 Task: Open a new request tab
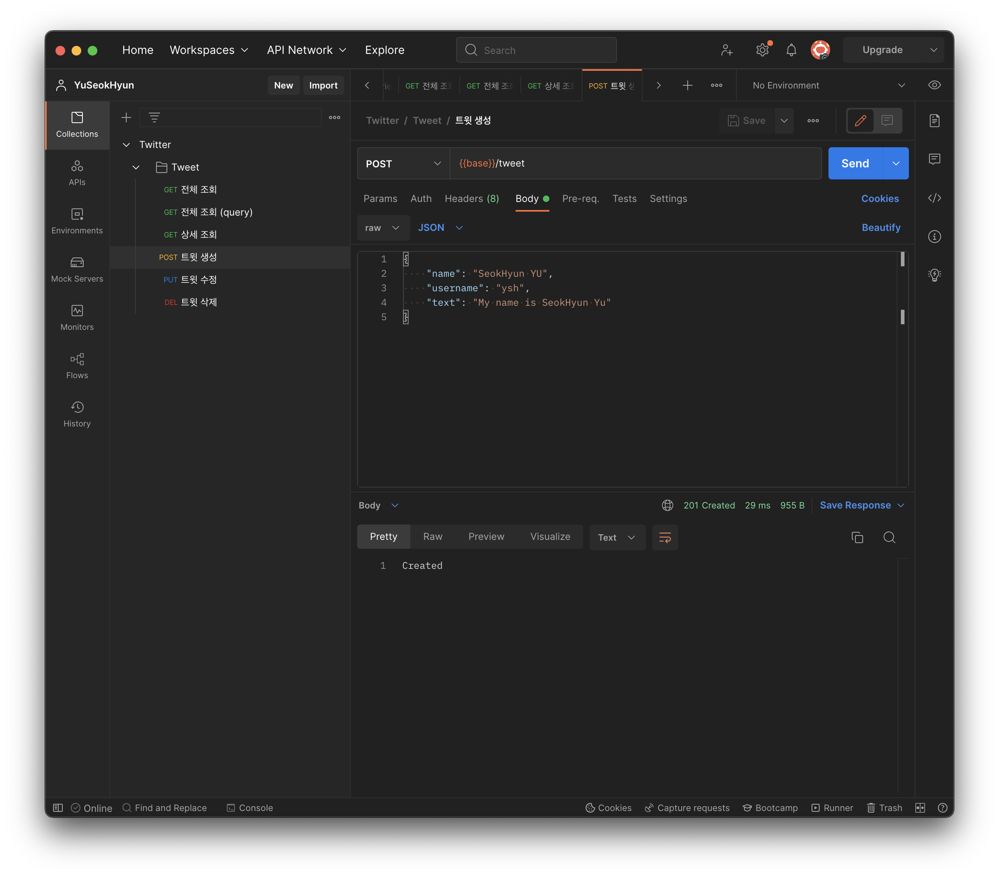(x=687, y=85)
